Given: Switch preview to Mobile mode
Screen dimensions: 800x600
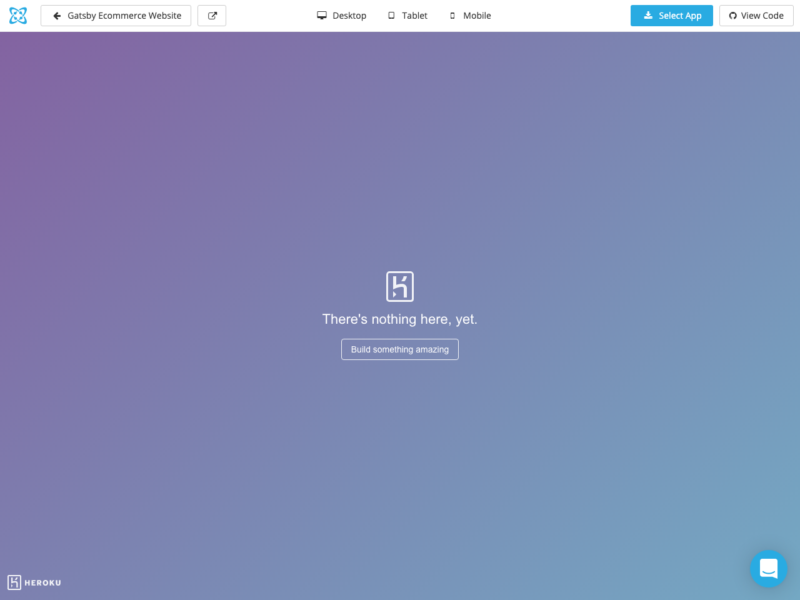Looking at the screenshot, I should point(470,15).
